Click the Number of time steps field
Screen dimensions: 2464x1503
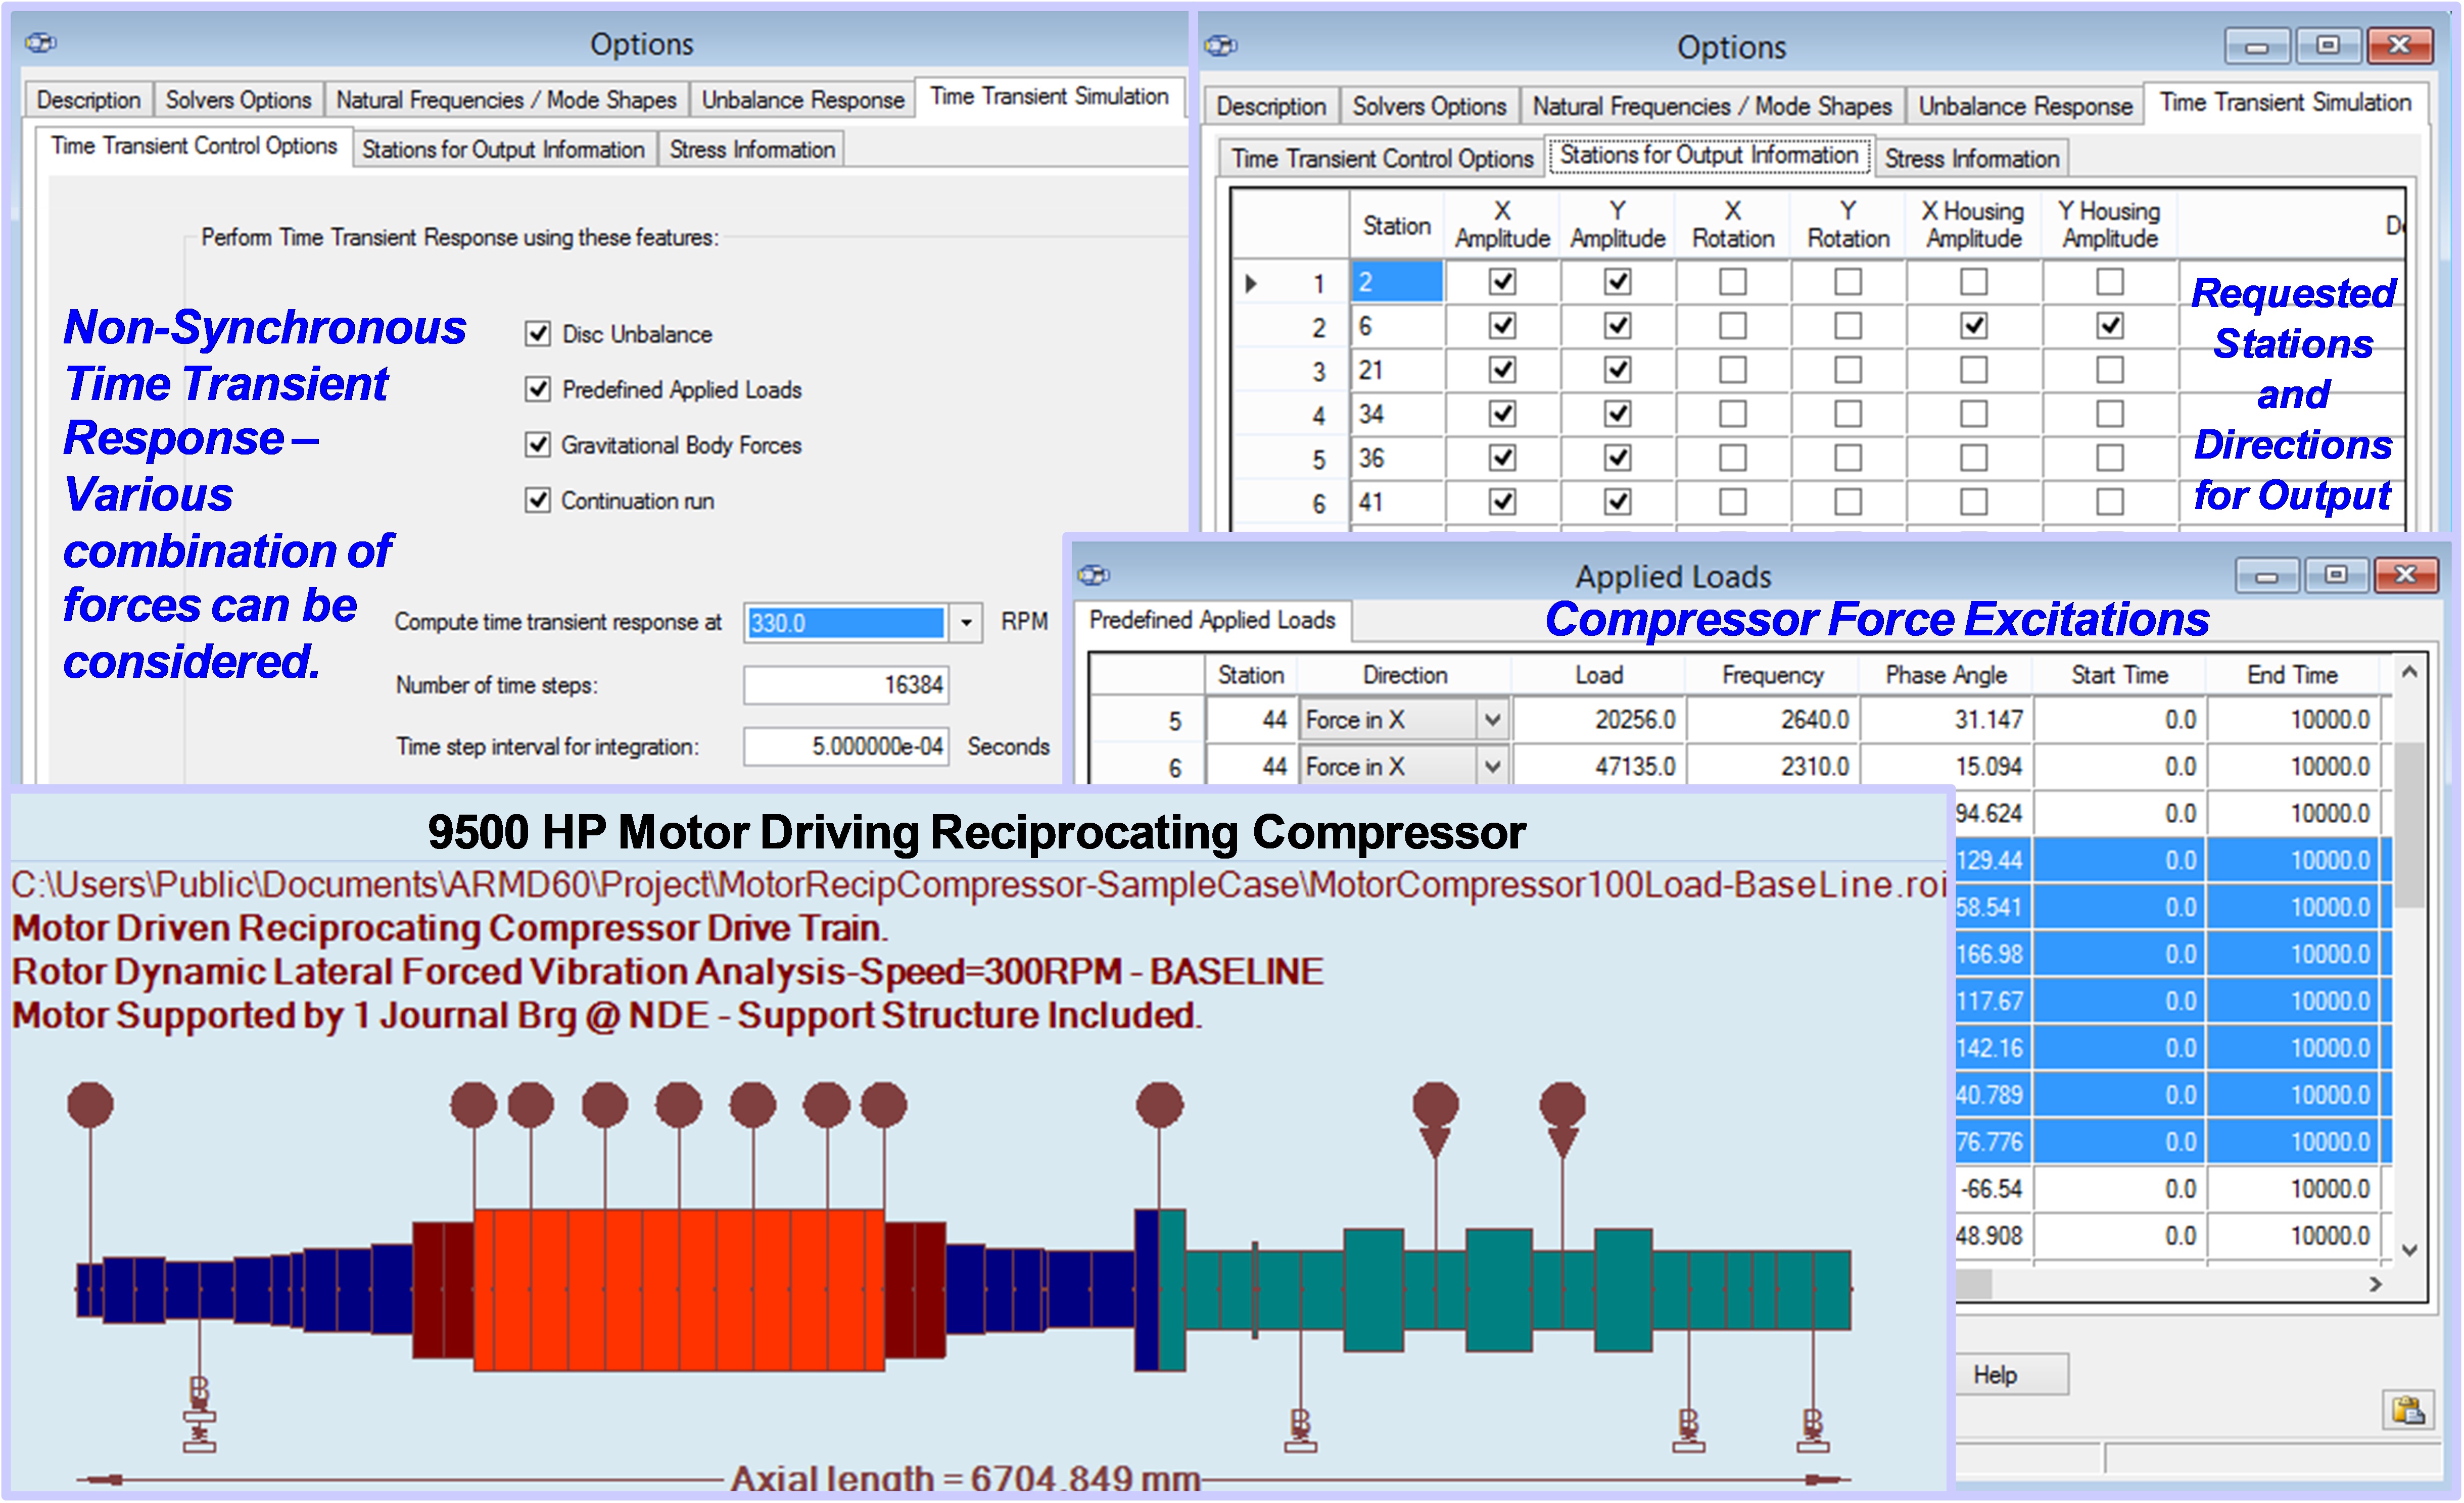point(846,685)
